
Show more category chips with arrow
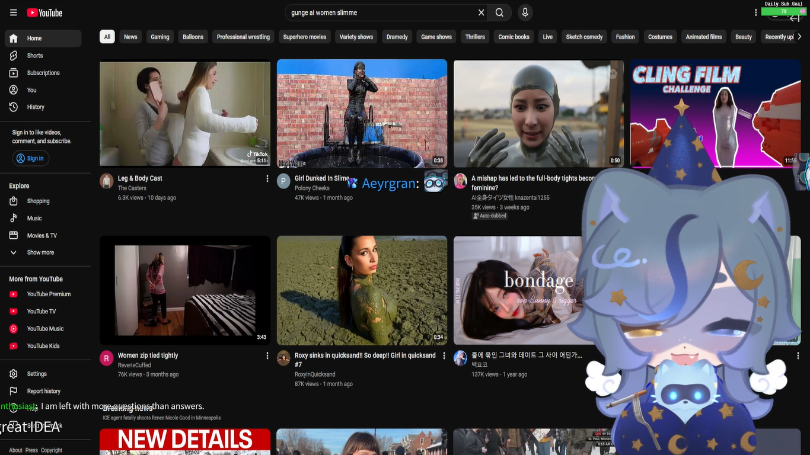(x=799, y=37)
